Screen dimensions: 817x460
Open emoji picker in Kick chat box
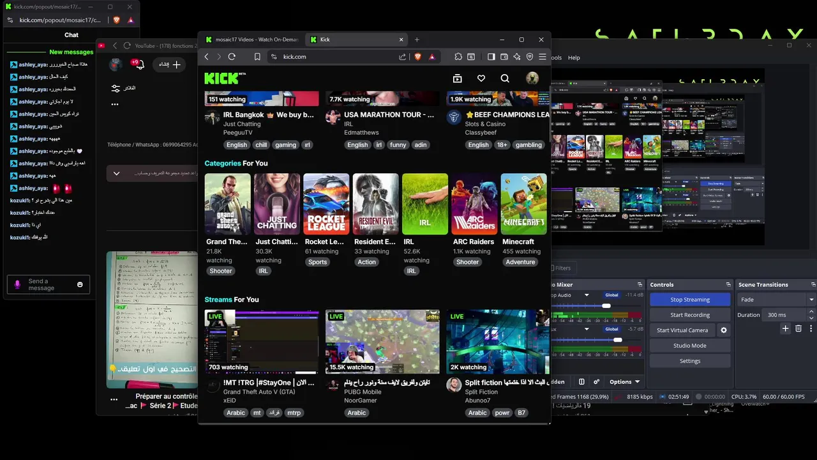[80, 284]
